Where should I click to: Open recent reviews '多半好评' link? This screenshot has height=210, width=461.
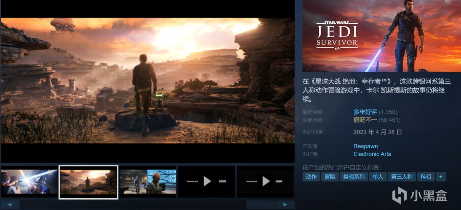(x=365, y=112)
